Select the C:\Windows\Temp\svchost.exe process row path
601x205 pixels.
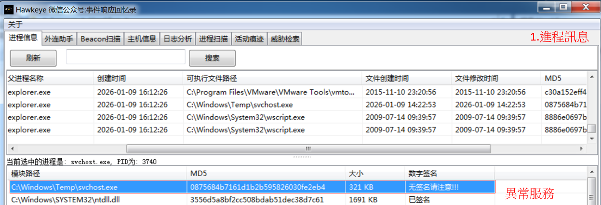tap(272, 104)
